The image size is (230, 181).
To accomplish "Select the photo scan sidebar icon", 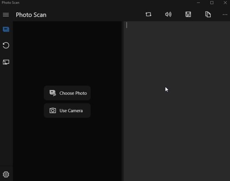I will 6,29.
